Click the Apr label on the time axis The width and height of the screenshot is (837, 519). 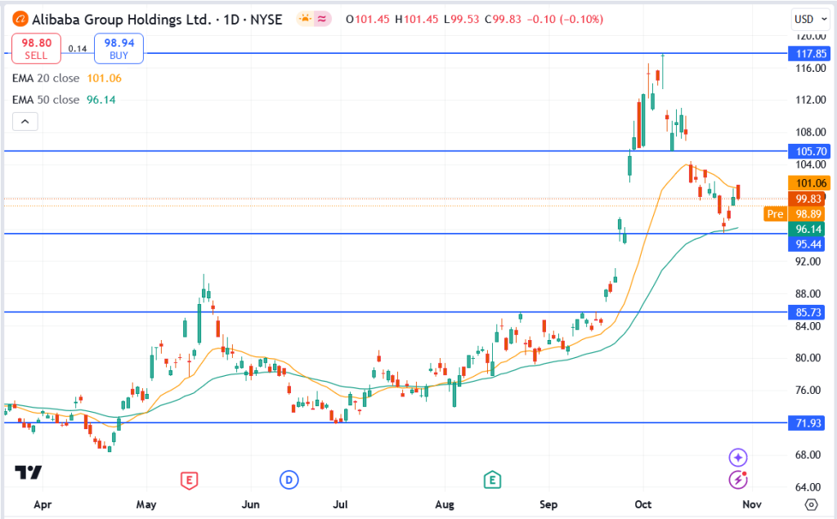pos(43,504)
